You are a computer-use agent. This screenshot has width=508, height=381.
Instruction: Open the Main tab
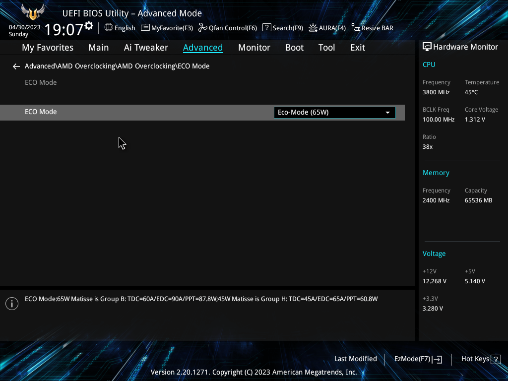[99, 48]
